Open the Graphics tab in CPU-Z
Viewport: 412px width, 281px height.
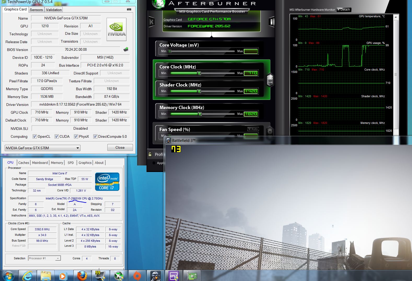85,163
